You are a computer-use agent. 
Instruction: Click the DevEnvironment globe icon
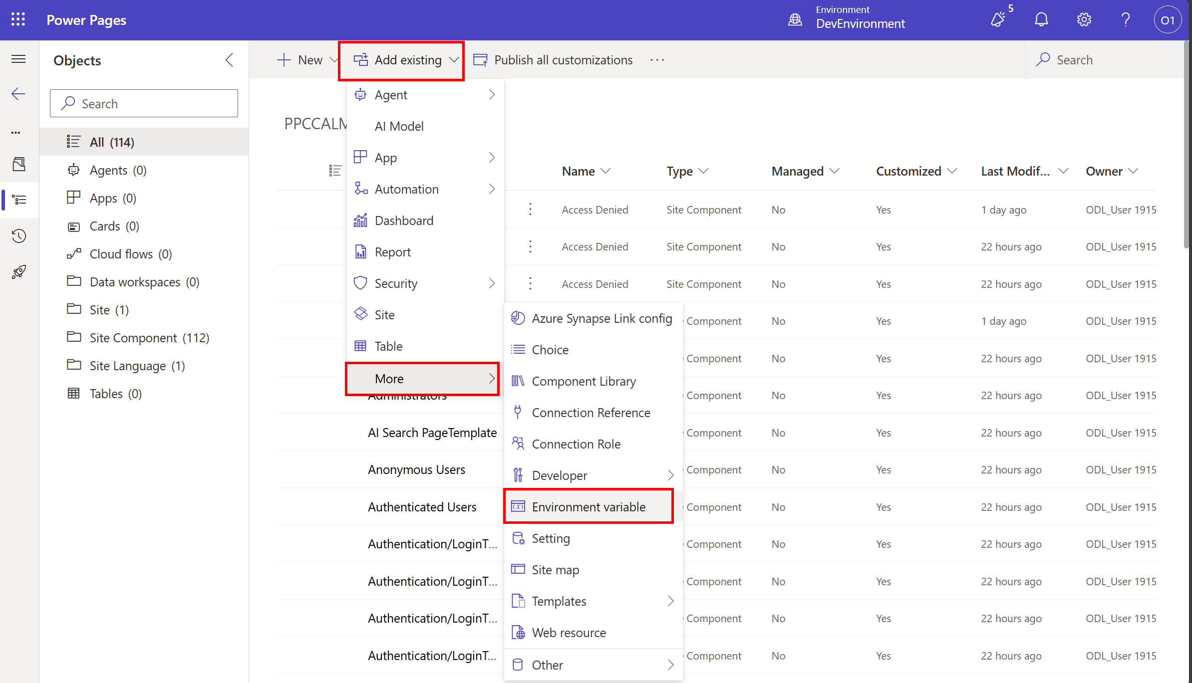795,19
